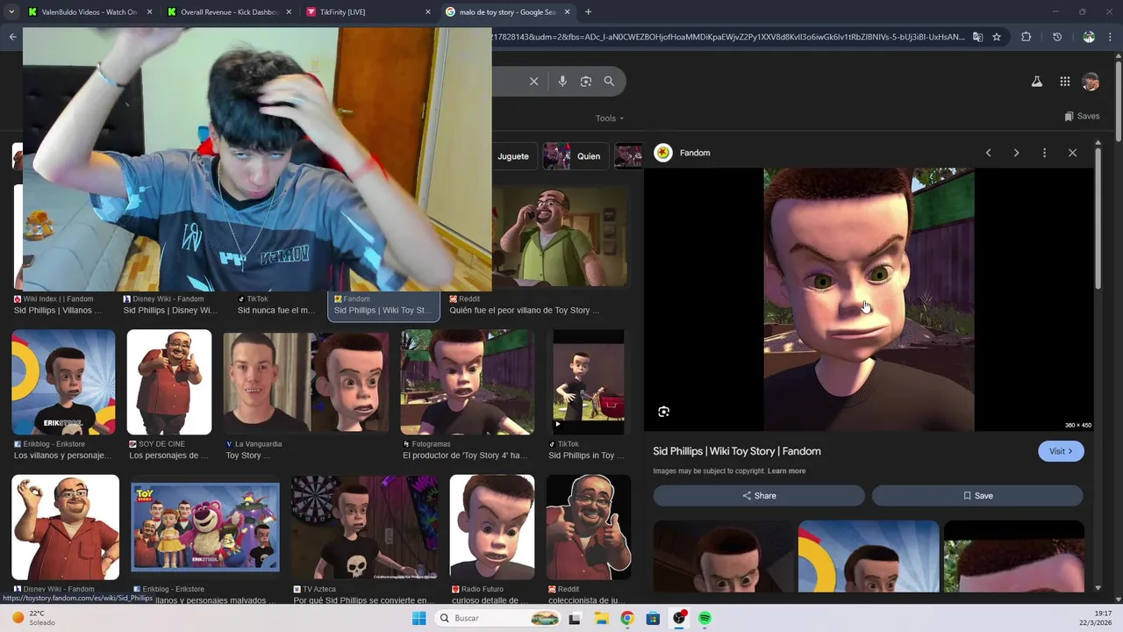This screenshot has width=1123, height=632.
Task: Click the Visit button
Action: point(1061,451)
